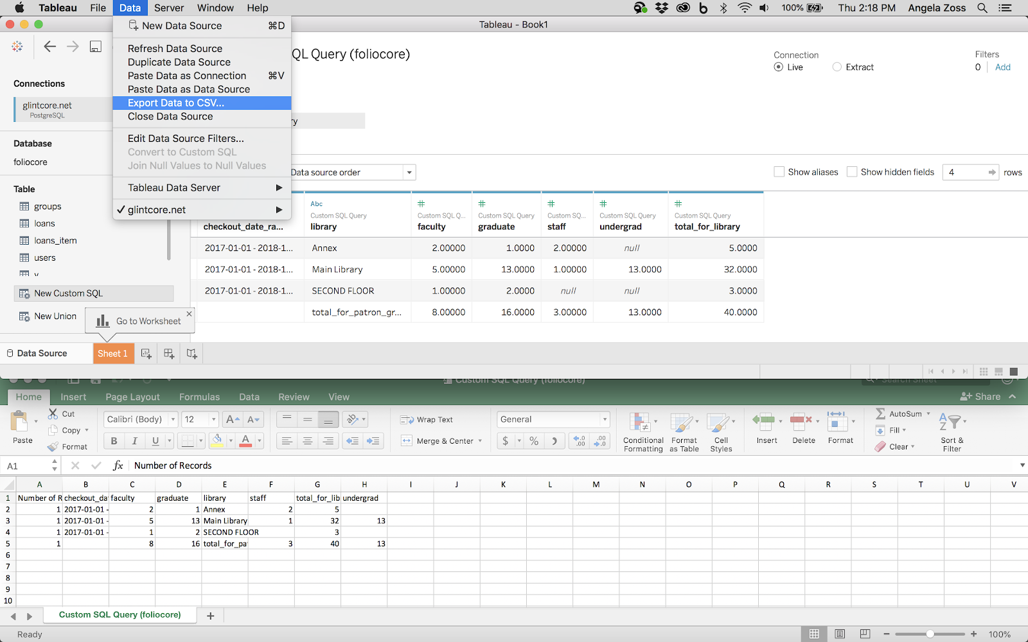The width and height of the screenshot is (1028, 642).
Task: Click New Union
Action: tap(48, 316)
